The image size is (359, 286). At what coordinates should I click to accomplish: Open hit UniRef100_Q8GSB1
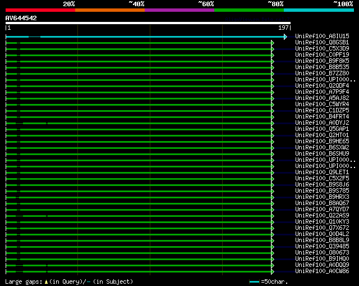click(x=322, y=42)
